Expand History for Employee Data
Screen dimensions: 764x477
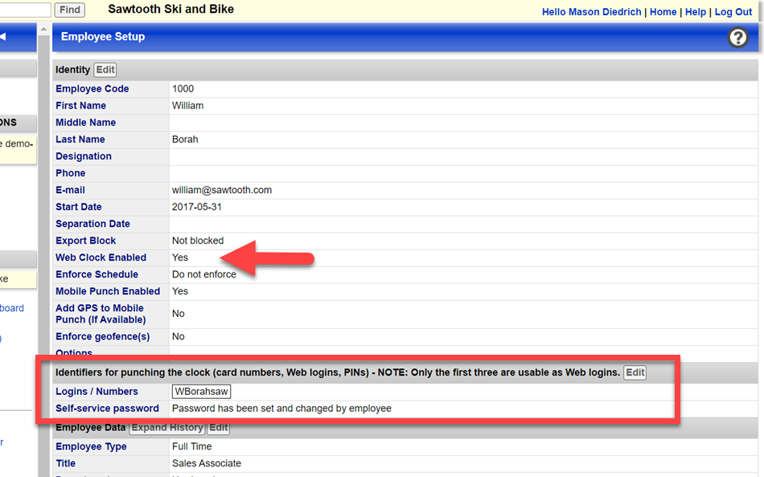click(x=167, y=428)
